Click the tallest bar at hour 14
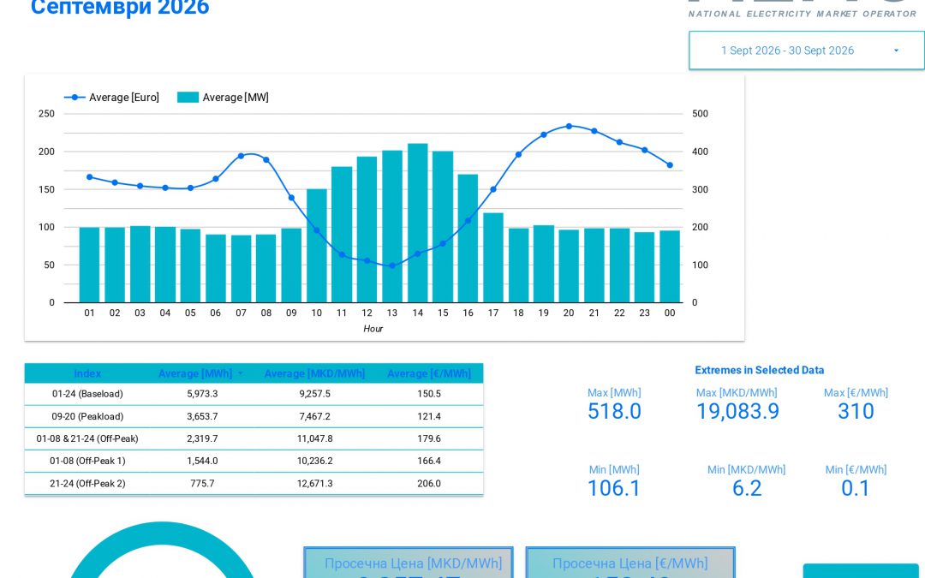Screen dimensions: 925x578 (x=418, y=223)
